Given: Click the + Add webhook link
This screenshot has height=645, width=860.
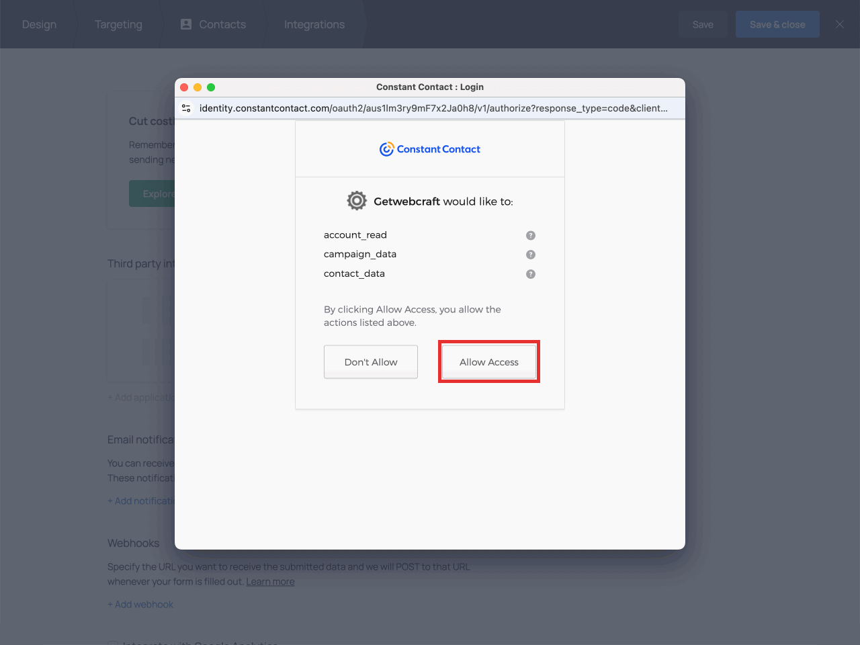Looking at the screenshot, I should 140,605.
